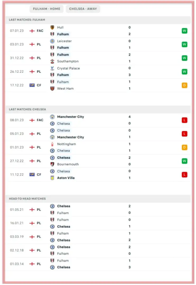
Task: Open the Aston Villa team name link
Action: tap(66, 178)
